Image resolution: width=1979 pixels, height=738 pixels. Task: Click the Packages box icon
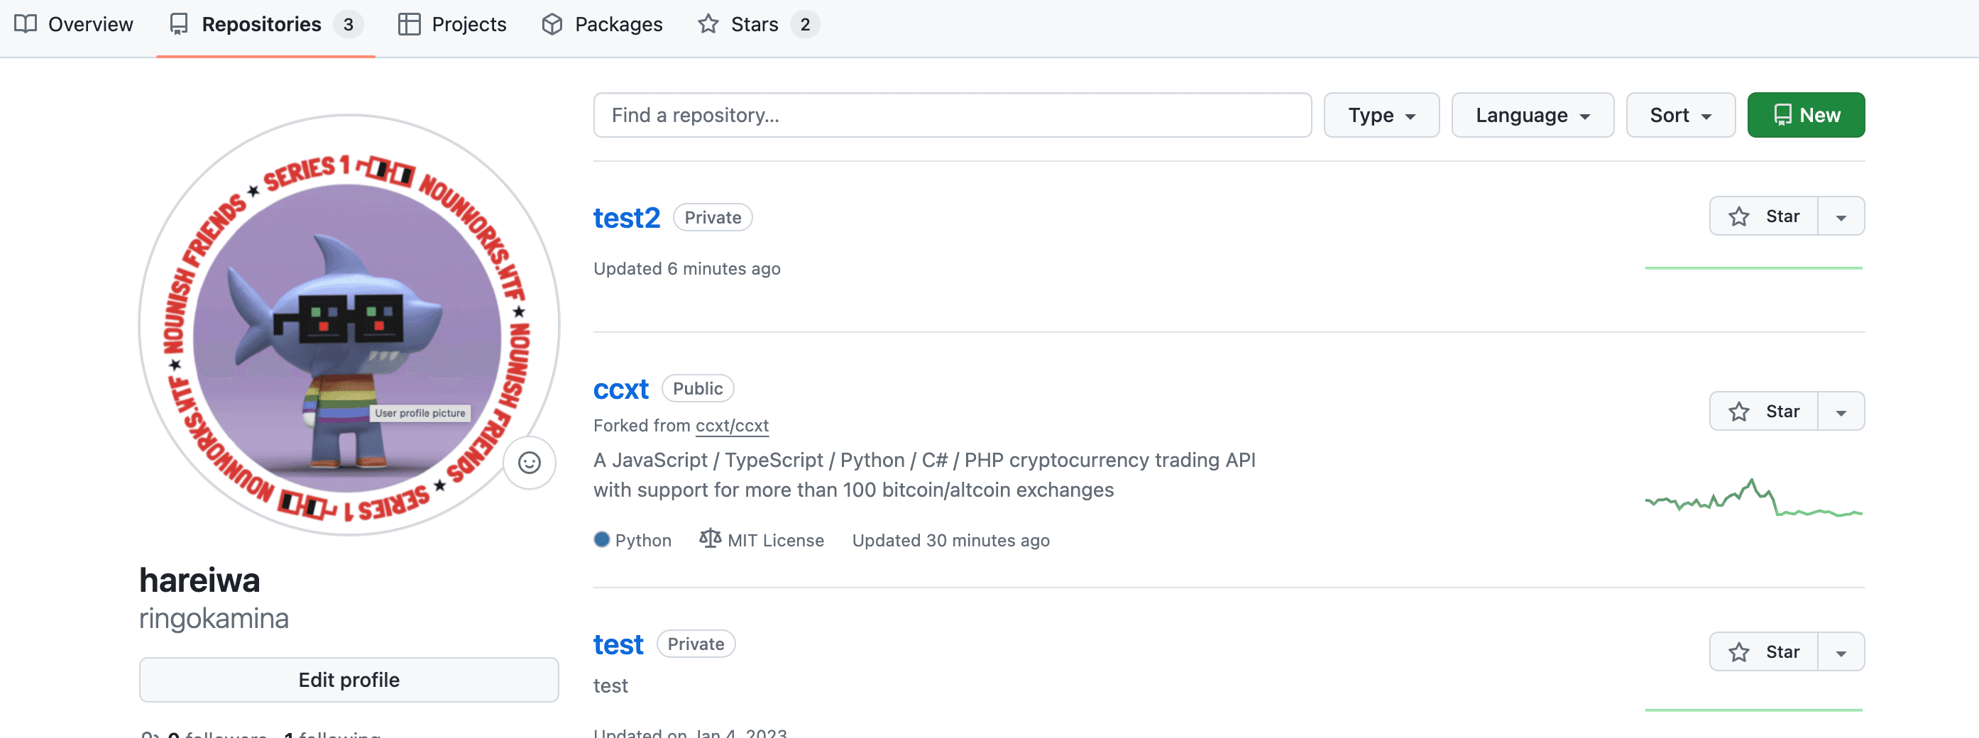pyautogui.click(x=552, y=25)
